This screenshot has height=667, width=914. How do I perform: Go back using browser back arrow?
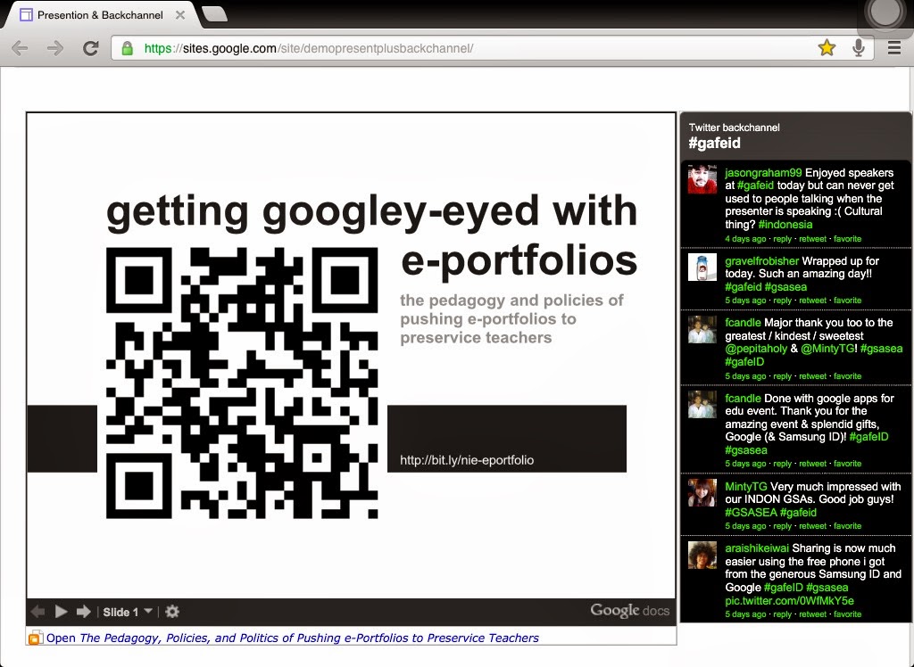20,48
